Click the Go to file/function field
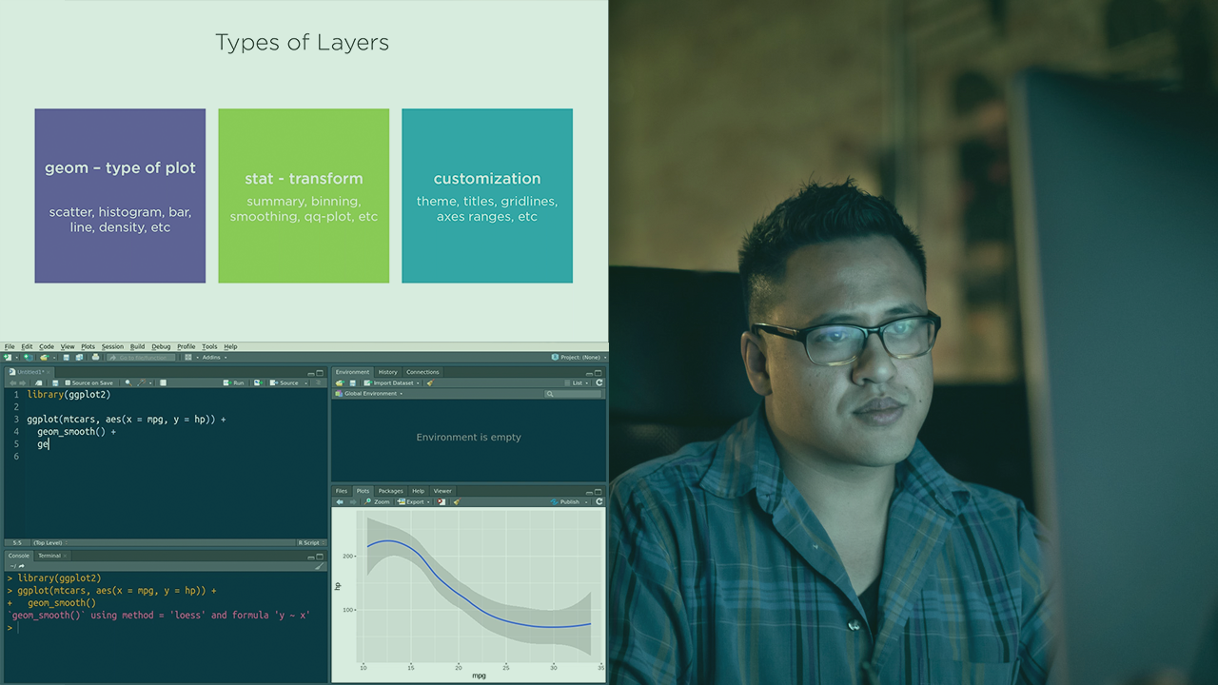The height and width of the screenshot is (685, 1218). (139, 358)
